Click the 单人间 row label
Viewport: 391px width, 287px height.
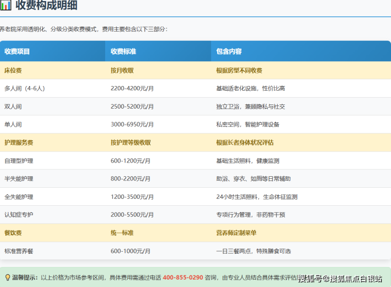[x=13, y=125]
